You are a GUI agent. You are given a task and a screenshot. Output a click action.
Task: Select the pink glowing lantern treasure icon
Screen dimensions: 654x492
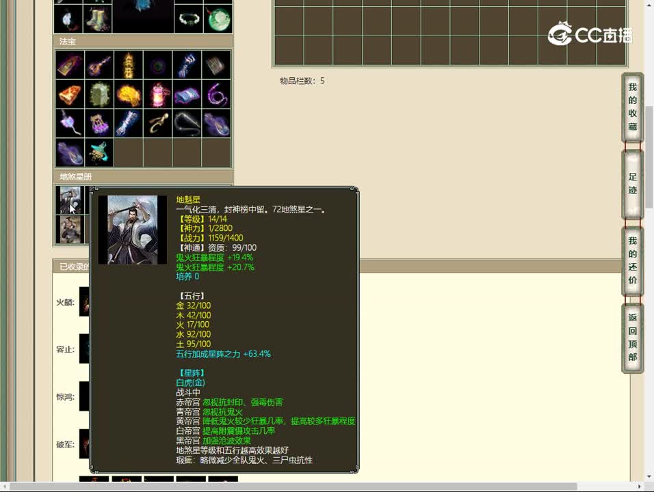[x=157, y=94]
